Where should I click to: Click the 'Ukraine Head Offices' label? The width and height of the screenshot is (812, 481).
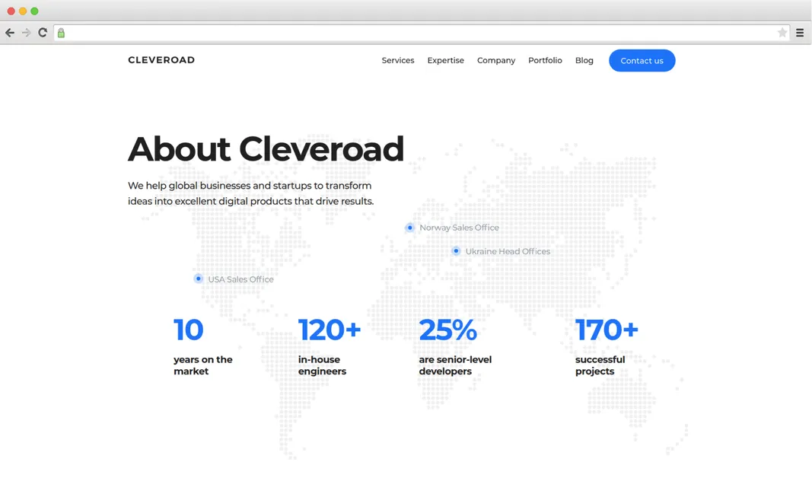click(508, 252)
